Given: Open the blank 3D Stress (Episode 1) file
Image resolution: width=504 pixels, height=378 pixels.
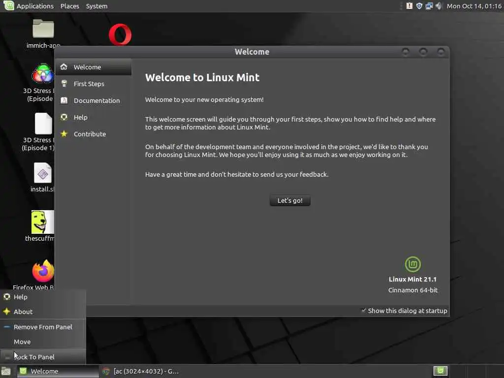Looking at the screenshot, I should (x=43, y=123).
